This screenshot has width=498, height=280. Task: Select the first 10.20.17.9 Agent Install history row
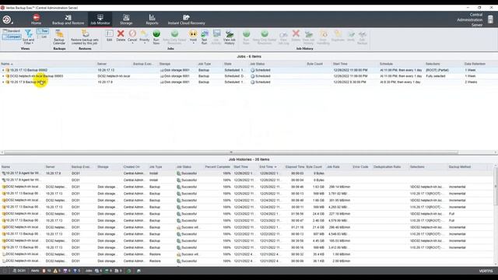click(x=247, y=173)
